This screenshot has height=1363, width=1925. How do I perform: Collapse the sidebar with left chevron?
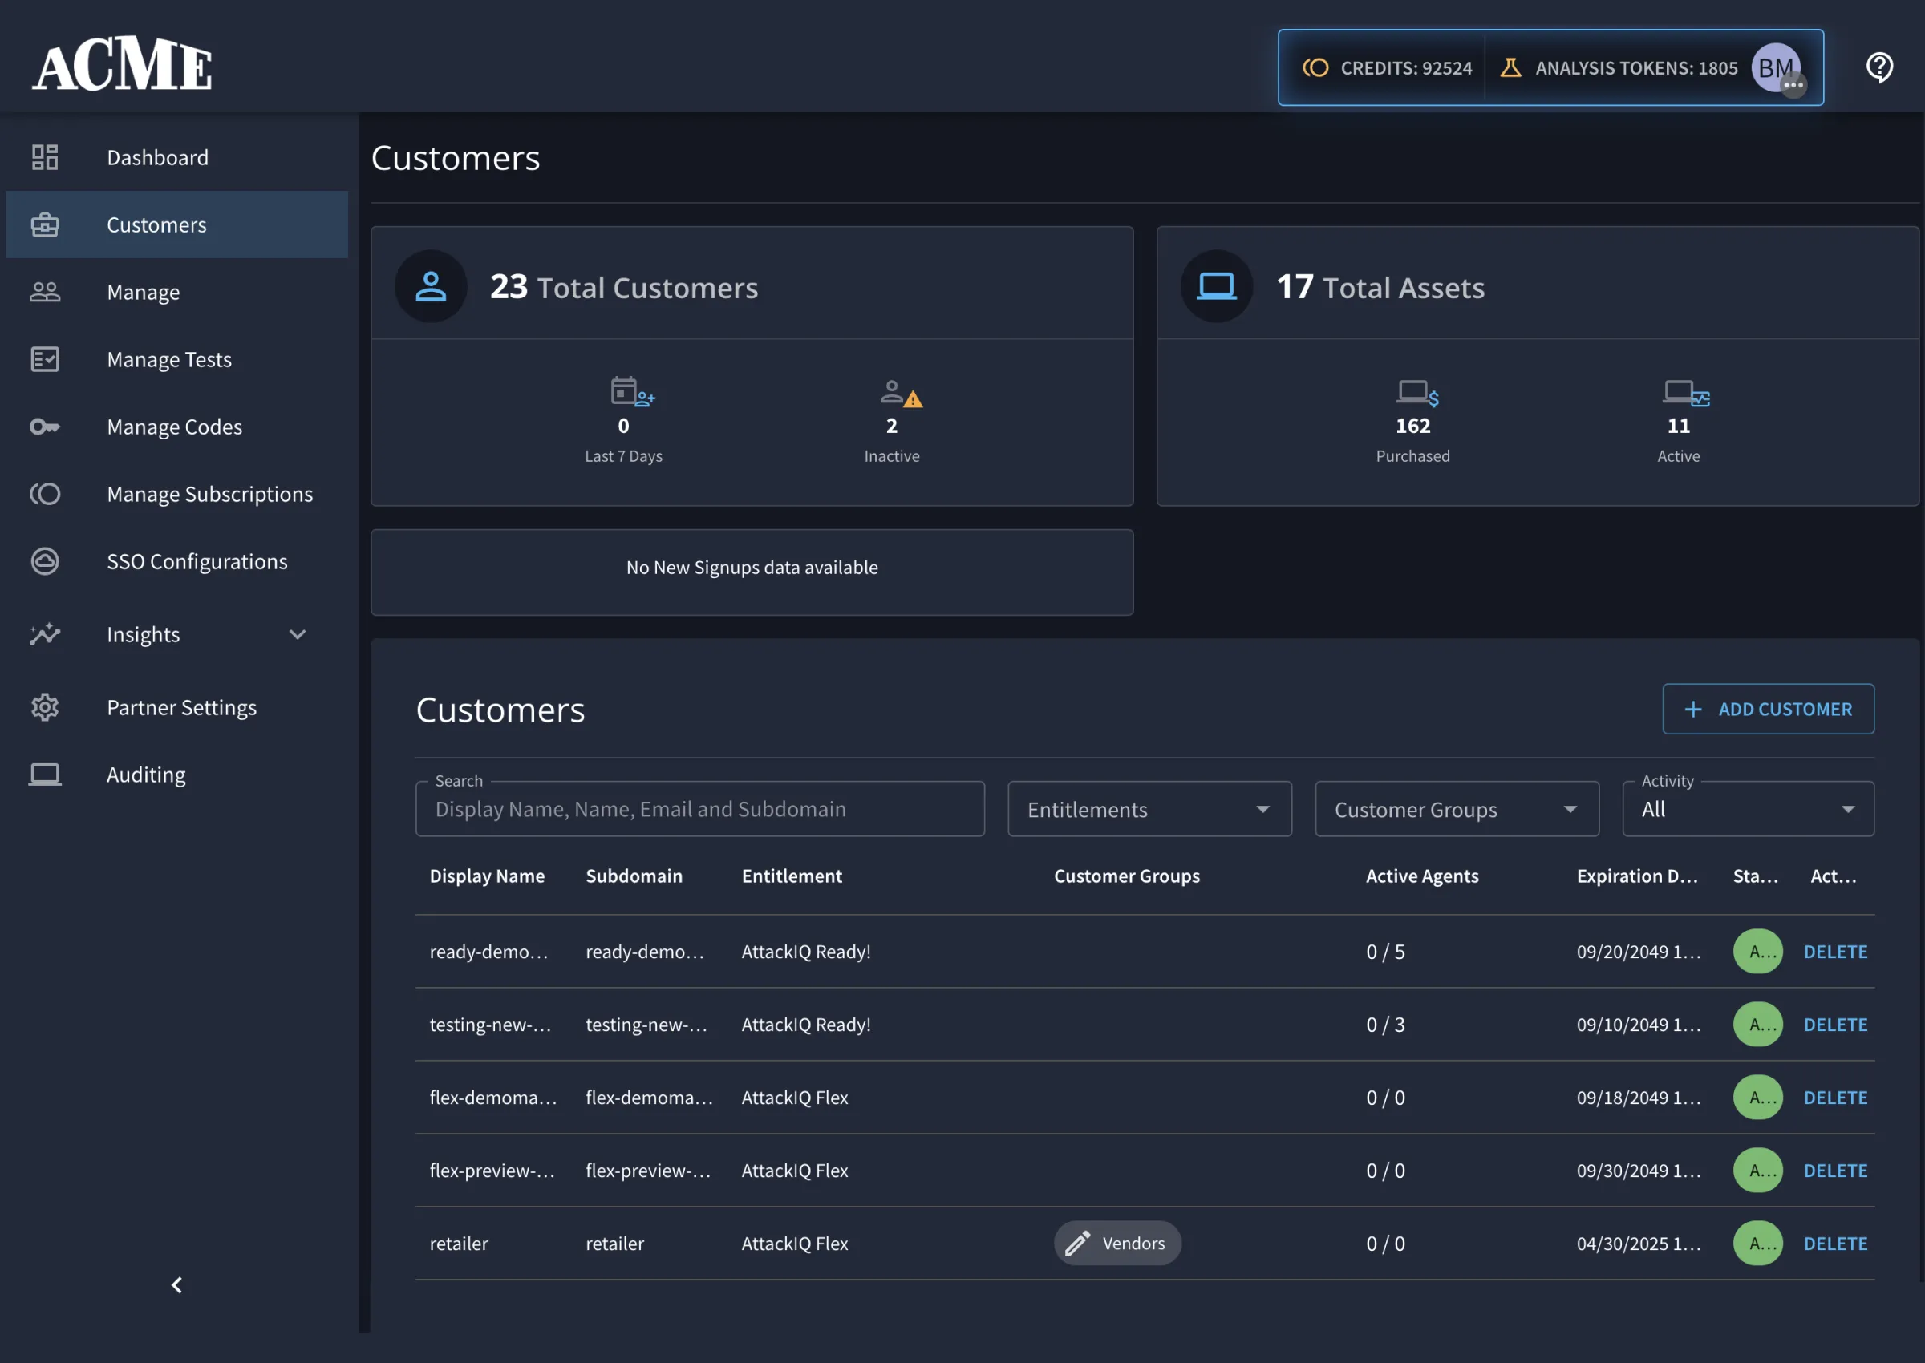[176, 1285]
